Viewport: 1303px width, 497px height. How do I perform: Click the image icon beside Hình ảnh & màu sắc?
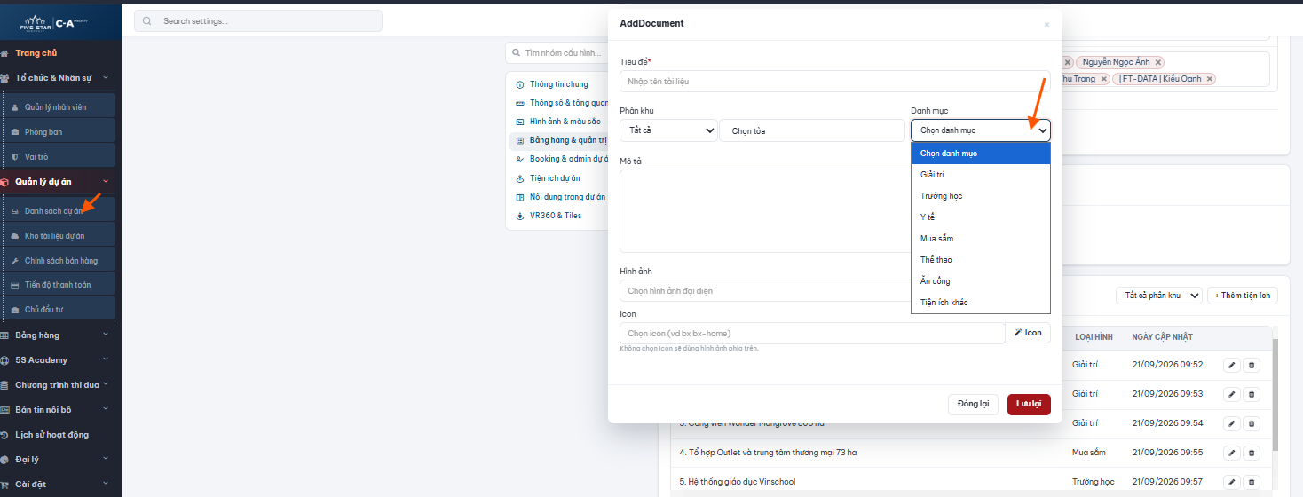[x=520, y=122]
